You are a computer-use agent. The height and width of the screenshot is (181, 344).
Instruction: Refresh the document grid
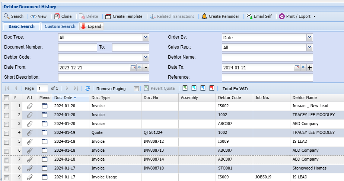[x=87, y=88]
